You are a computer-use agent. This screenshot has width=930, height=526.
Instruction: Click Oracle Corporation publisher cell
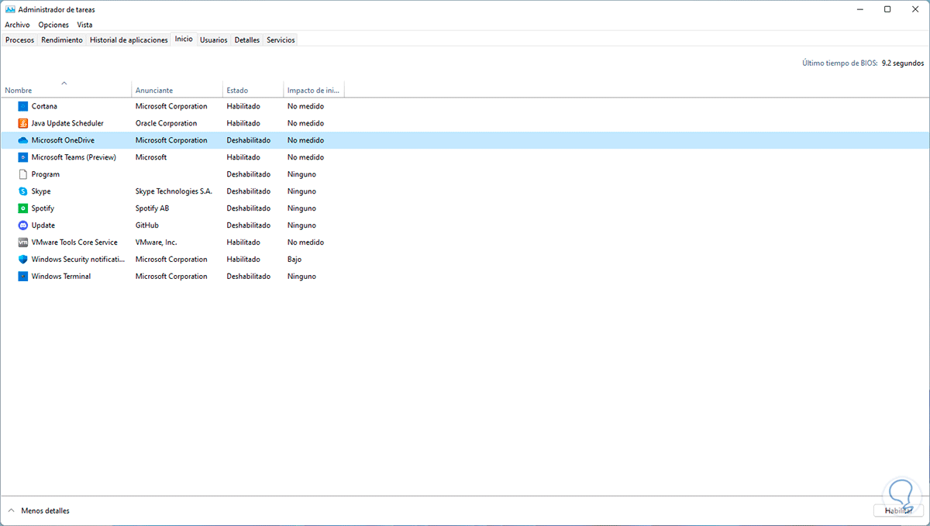167,123
